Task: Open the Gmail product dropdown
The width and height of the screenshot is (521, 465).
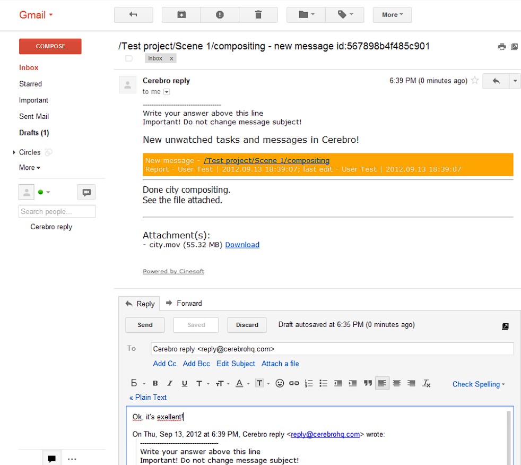Action: [36, 15]
